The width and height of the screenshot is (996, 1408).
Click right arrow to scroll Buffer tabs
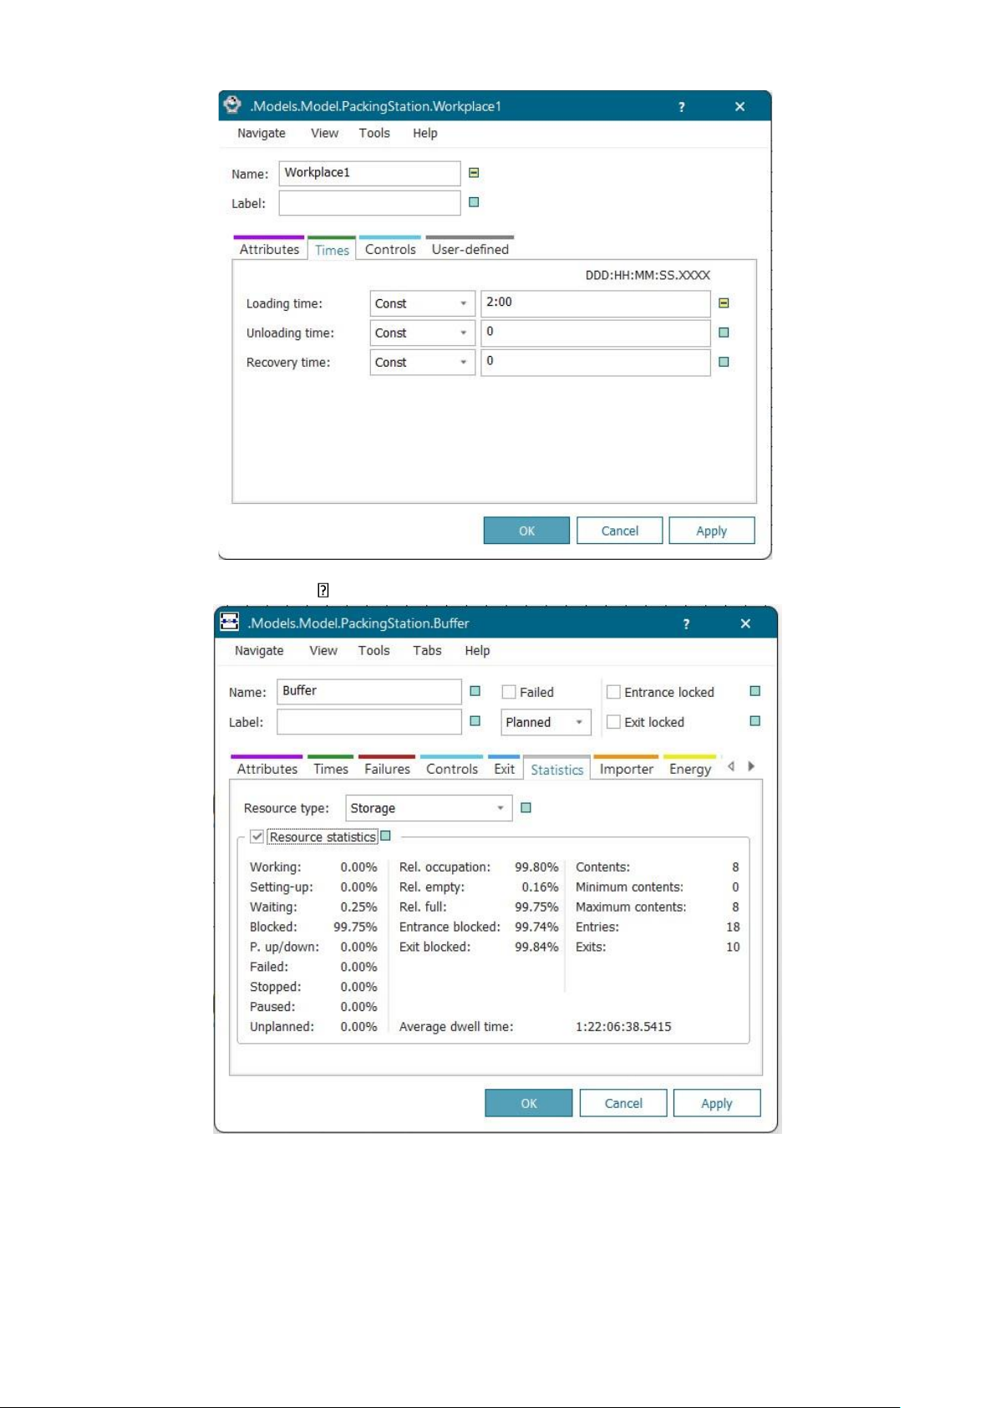pyautogui.click(x=751, y=766)
